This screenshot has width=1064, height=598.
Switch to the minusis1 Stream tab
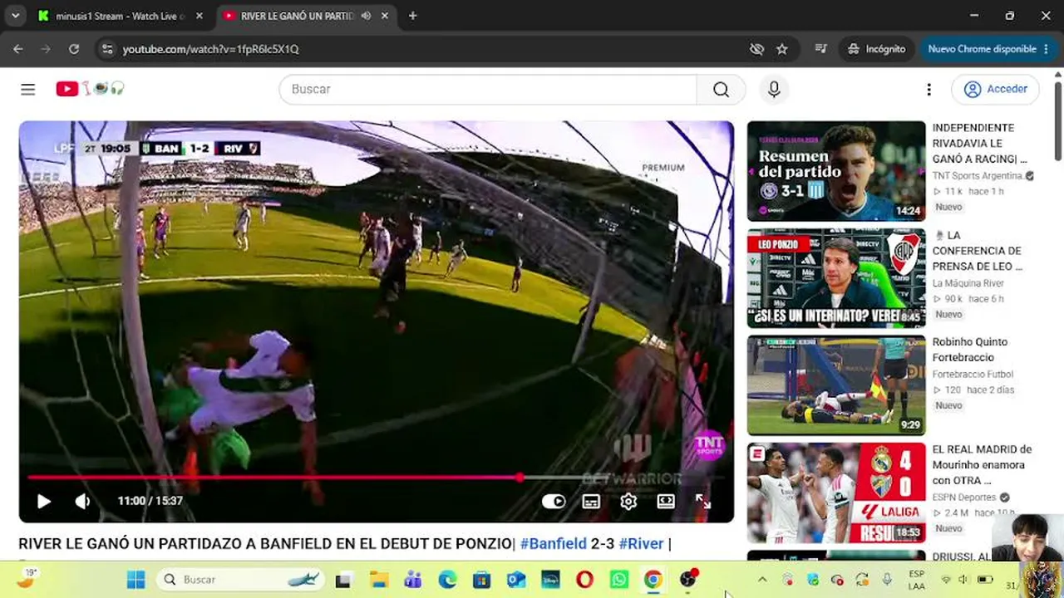pyautogui.click(x=119, y=16)
